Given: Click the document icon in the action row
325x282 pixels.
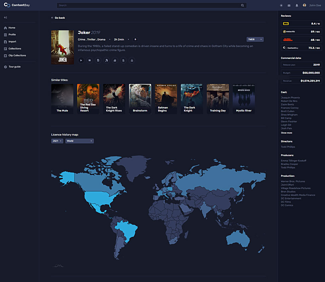Looking at the screenshot, I should [98, 60].
